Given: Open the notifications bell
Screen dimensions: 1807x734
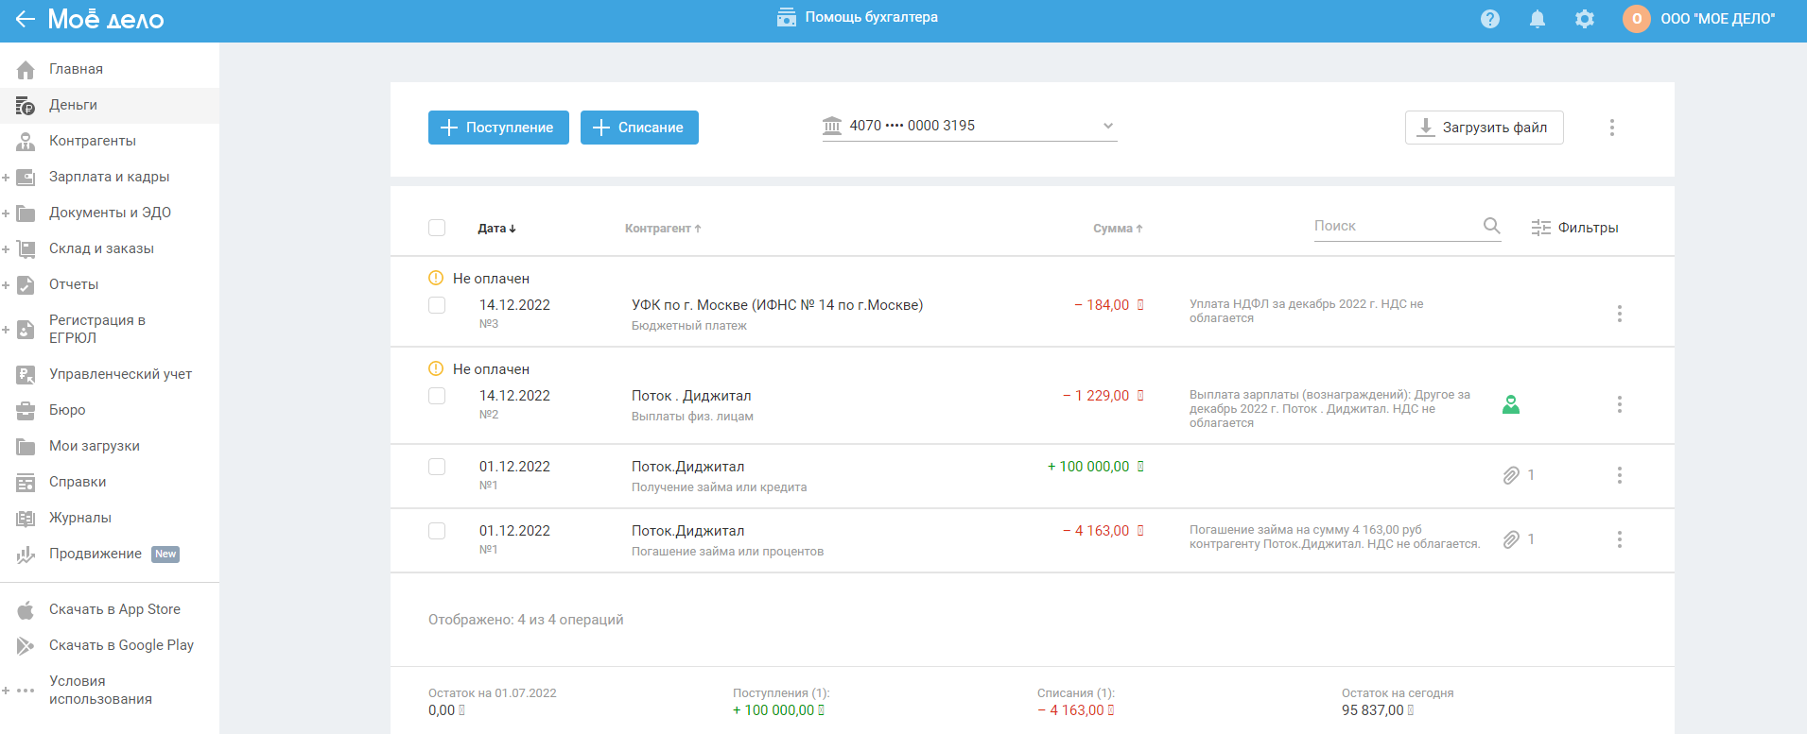Looking at the screenshot, I should [x=1538, y=19].
